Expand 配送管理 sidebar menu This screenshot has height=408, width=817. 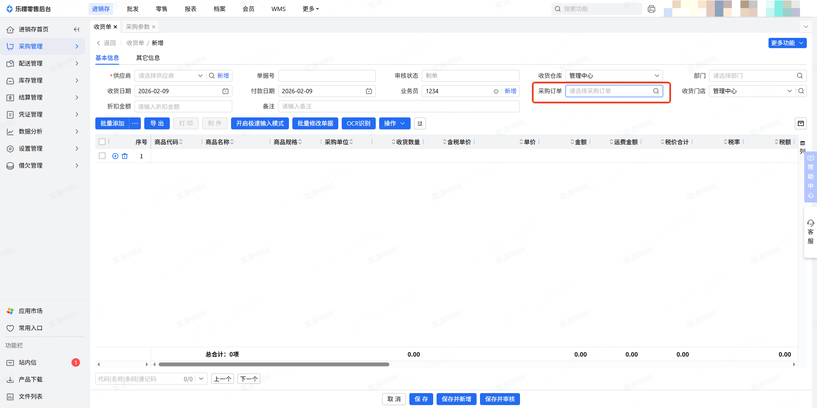[x=43, y=63]
